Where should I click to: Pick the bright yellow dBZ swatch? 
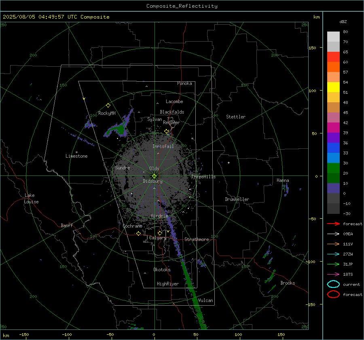(333, 87)
